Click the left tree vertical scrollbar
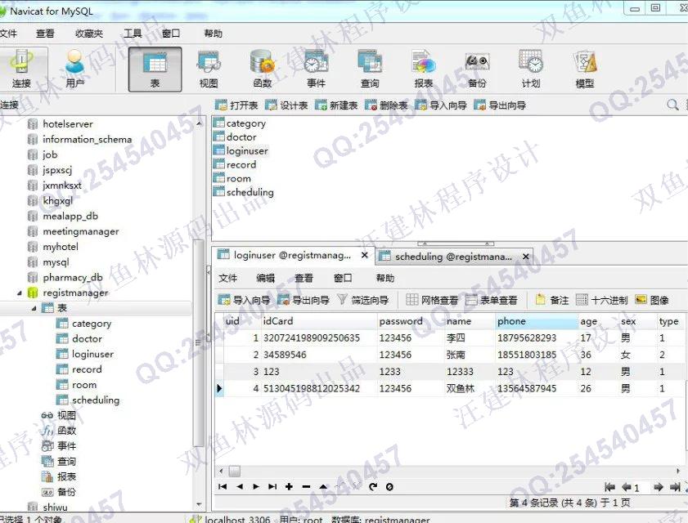 pyautogui.click(x=198, y=343)
